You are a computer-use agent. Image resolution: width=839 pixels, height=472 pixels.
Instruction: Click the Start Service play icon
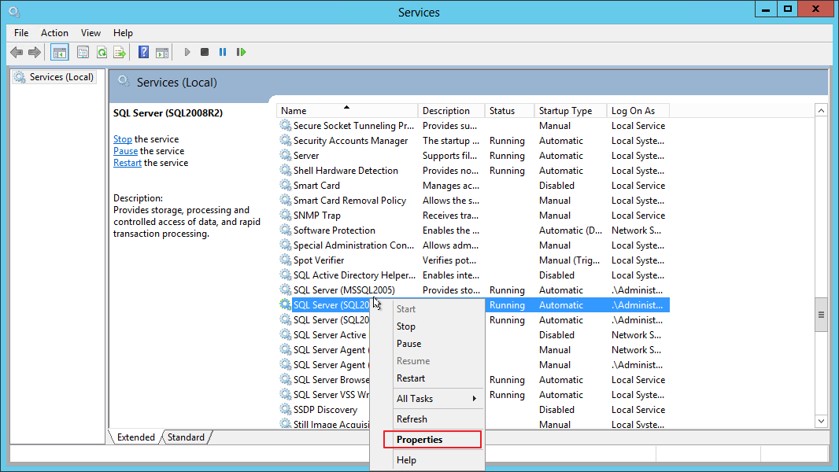pos(187,52)
